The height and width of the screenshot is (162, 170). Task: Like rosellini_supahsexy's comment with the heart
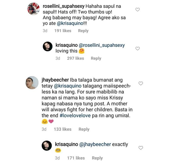138,10
